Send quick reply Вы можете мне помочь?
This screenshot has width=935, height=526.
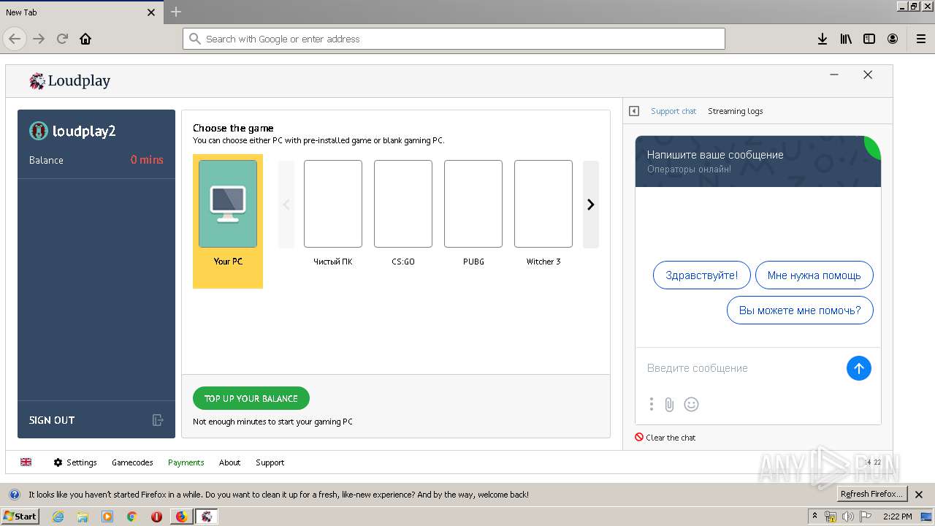(x=800, y=310)
